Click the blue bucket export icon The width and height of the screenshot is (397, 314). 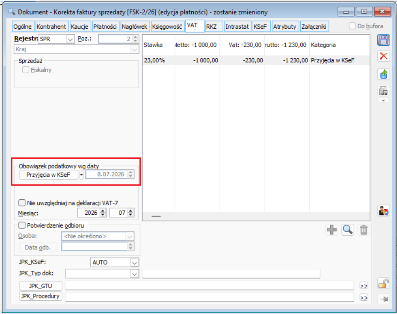pyautogui.click(x=383, y=74)
